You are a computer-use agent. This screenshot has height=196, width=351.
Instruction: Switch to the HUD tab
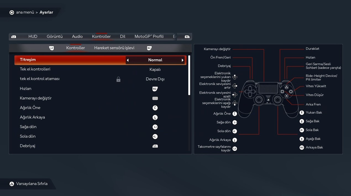33,37
